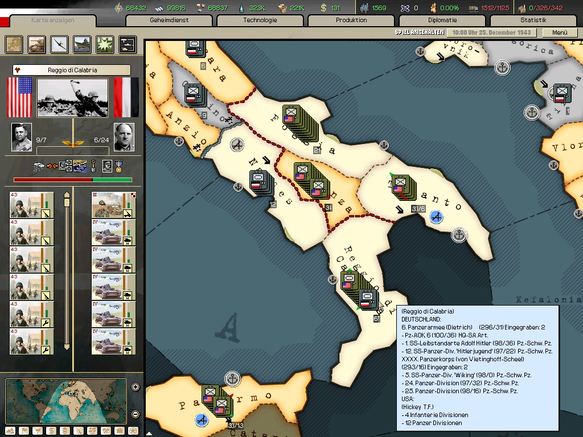
Task: Select the German HQ division with III label
Action: (114, 205)
